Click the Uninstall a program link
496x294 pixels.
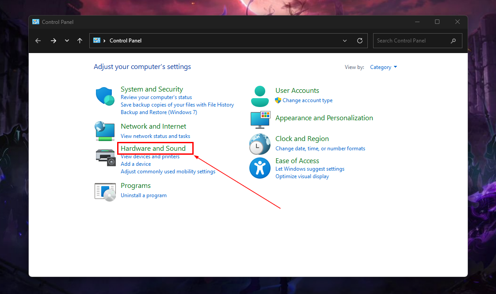[144, 195]
